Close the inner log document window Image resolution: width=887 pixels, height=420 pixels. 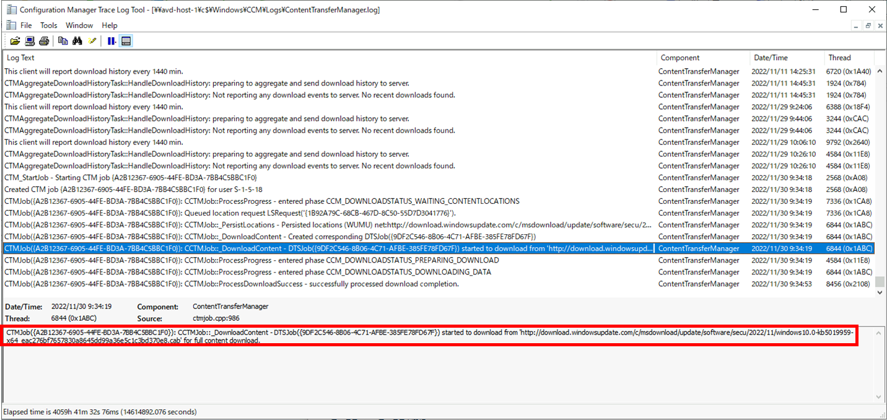[879, 25]
